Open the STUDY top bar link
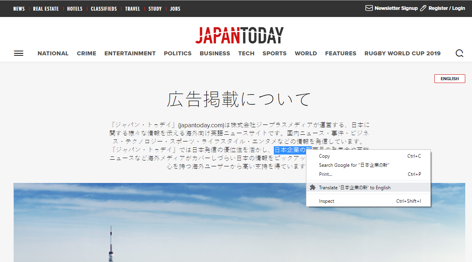472x262 pixels. (155, 9)
